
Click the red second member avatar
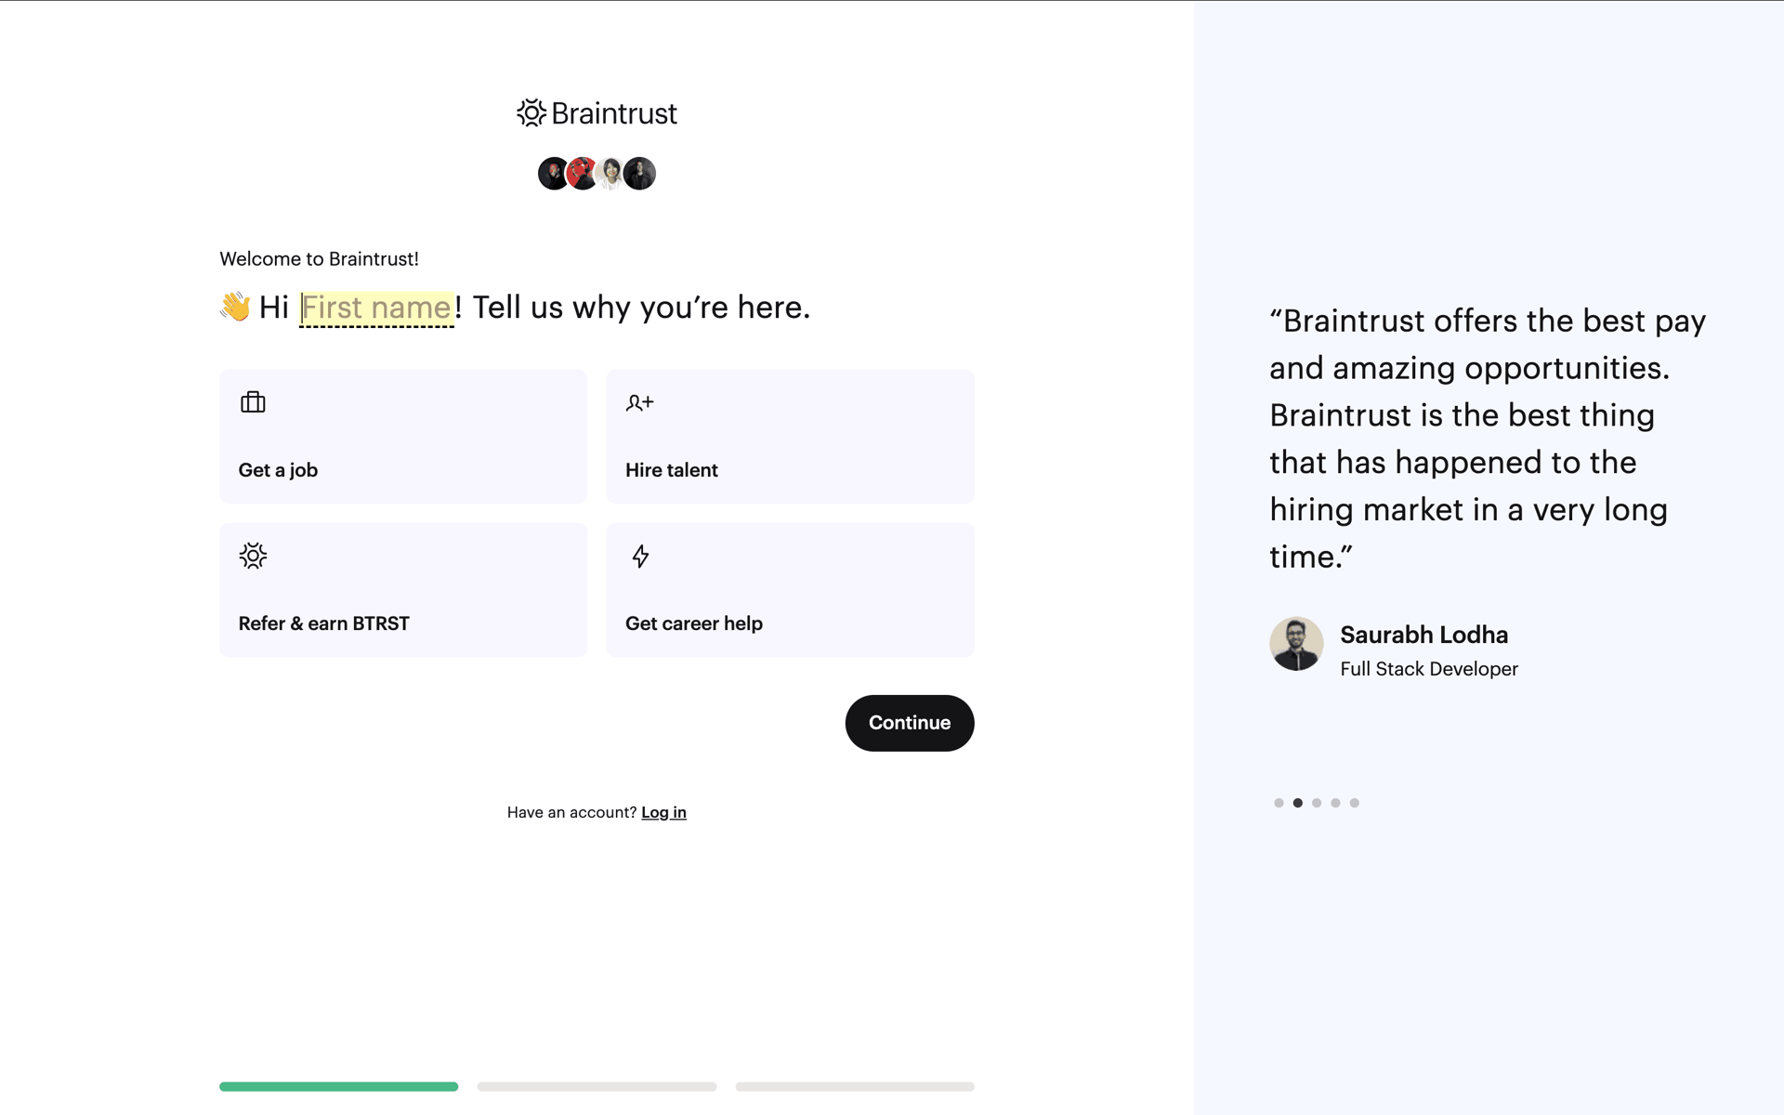pyautogui.click(x=582, y=174)
